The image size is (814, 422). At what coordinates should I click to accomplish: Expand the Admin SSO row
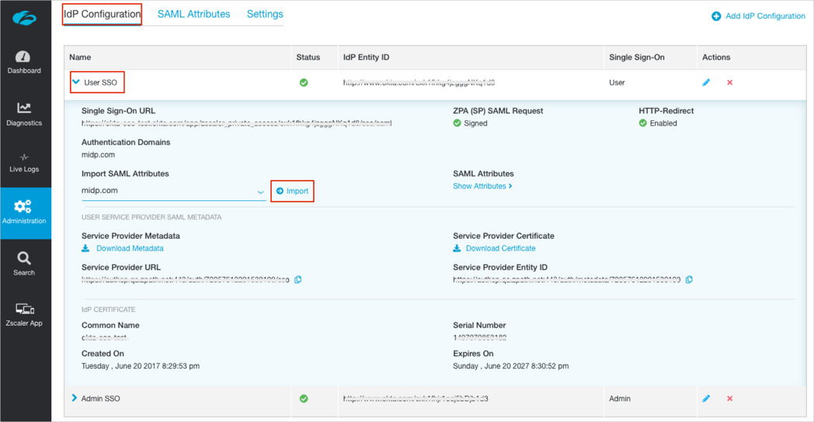pyautogui.click(x=75, y=398)
